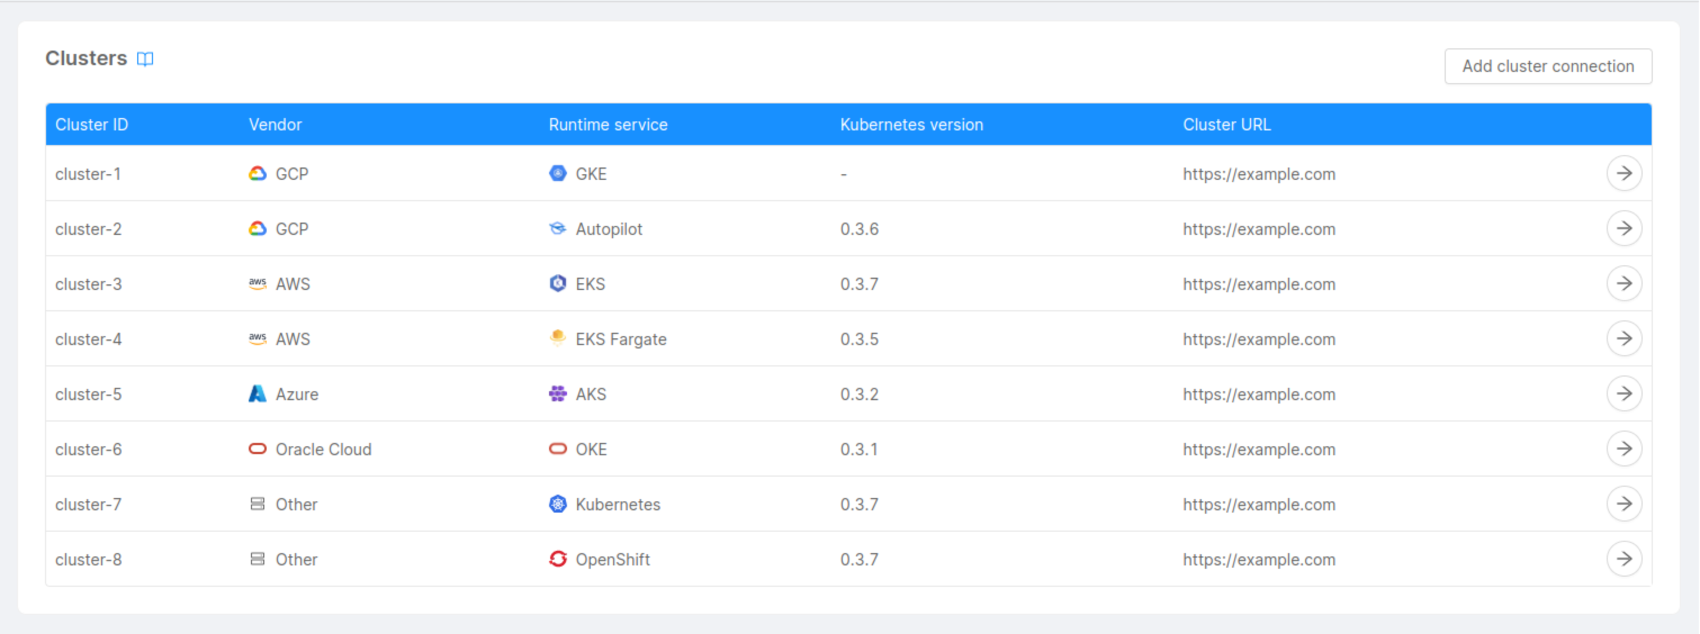Click Add cluster connection button
The image size is (1700, 634).
coord(1548,66)
